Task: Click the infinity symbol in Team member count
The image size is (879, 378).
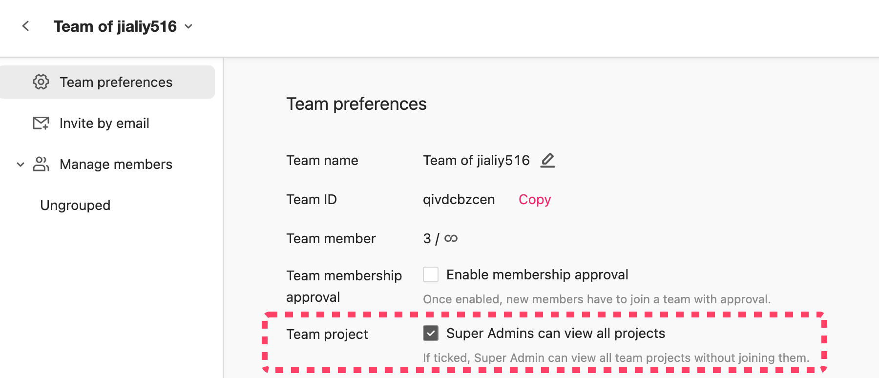Action: click(x=451, y=238)
